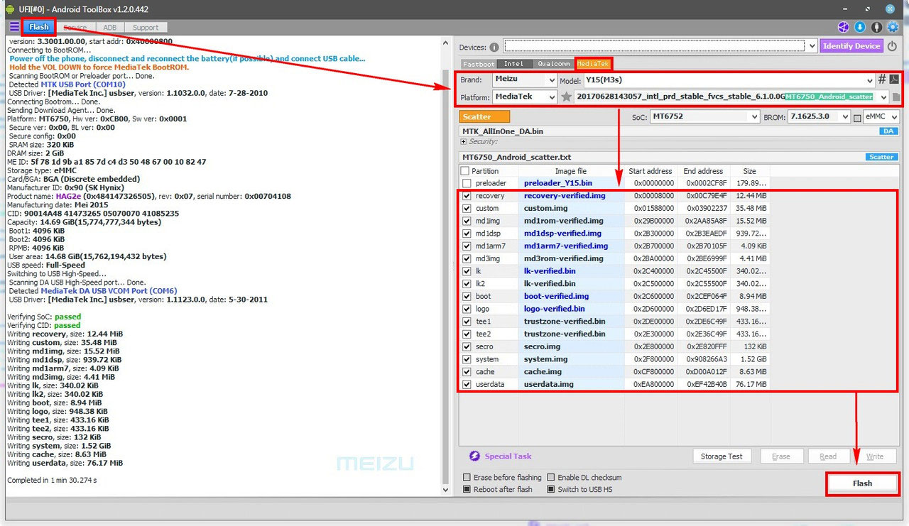Screen dimensions: 909x526
Task: Click the purple globe icon
Action: pyautogui.click(x=843, y=27)
